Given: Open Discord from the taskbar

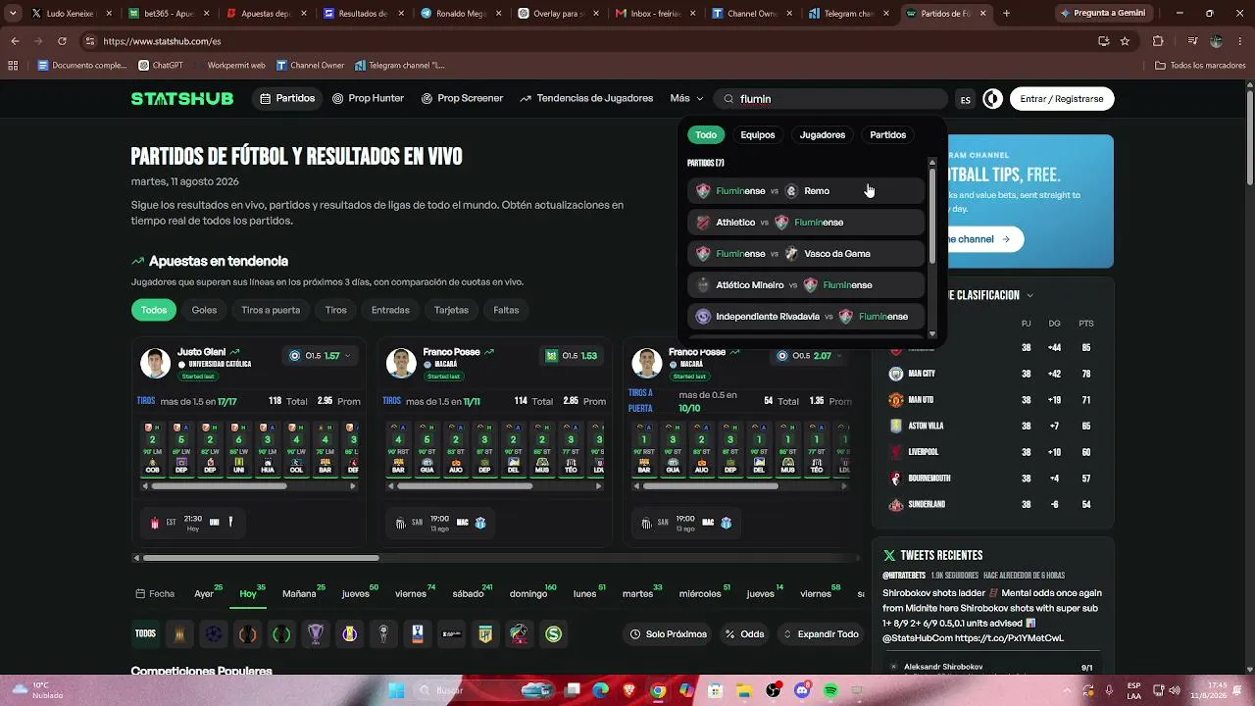Looking at the screenshot, I should tap(802, 690).
